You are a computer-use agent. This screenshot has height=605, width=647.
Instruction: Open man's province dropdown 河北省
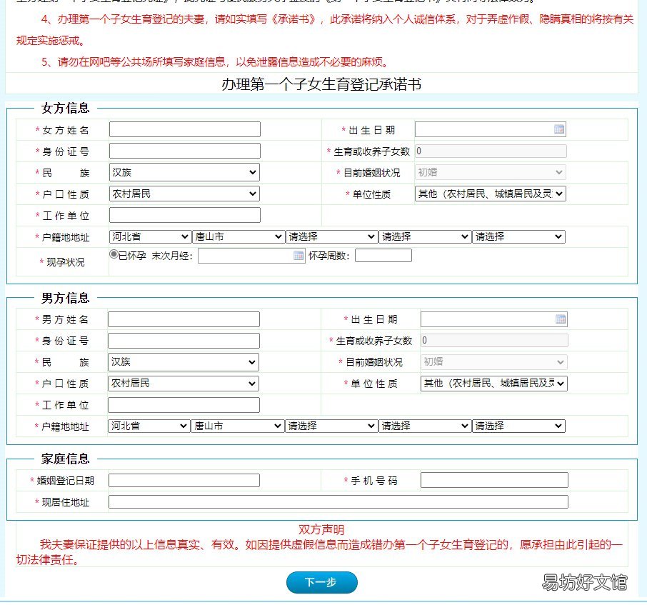click(x=149, y=426)
